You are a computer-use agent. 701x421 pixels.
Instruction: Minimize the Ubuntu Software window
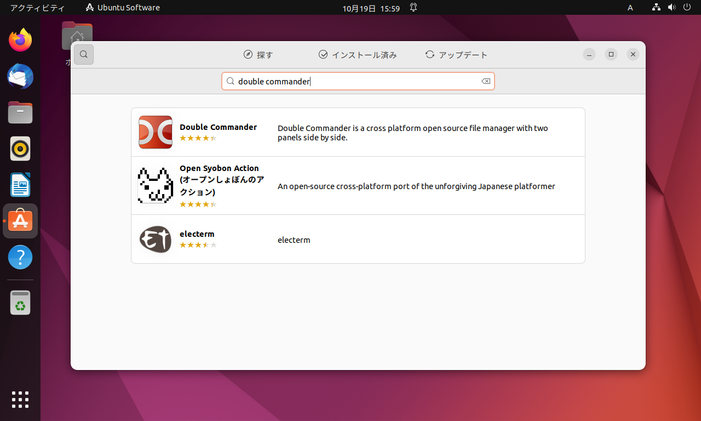[x=589, y=54]
